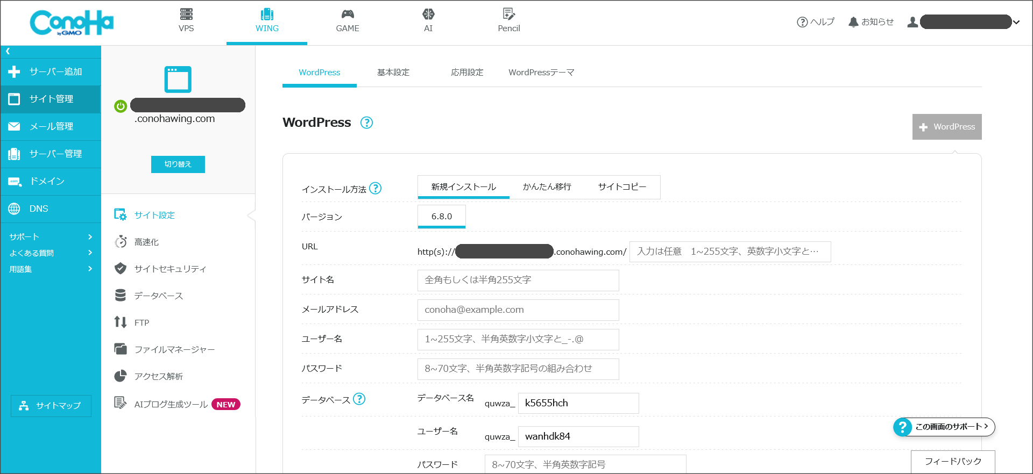
Task: Switch to the WordPressテーマ tab
Action: click(541, 73)
